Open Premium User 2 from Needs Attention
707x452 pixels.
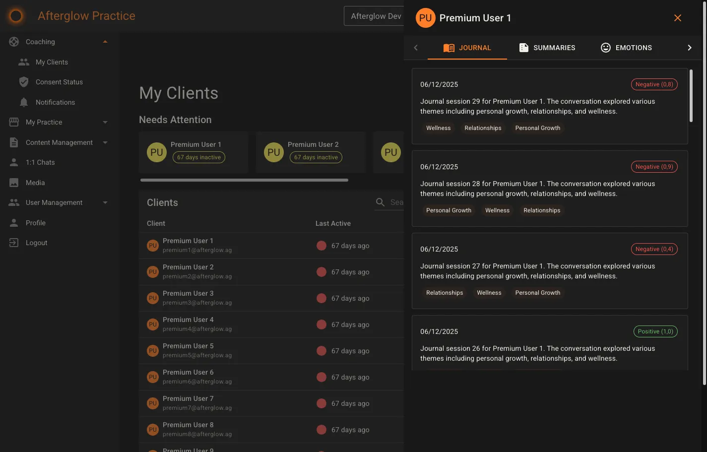coord(310,152)
